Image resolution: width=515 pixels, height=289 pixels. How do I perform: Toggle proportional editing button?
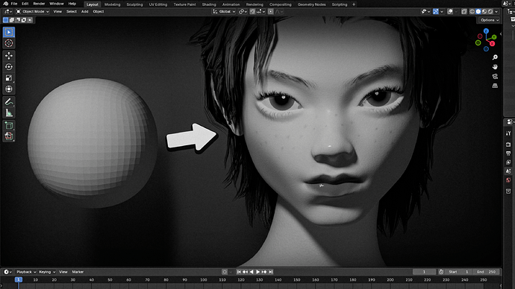tap(271, 11)
